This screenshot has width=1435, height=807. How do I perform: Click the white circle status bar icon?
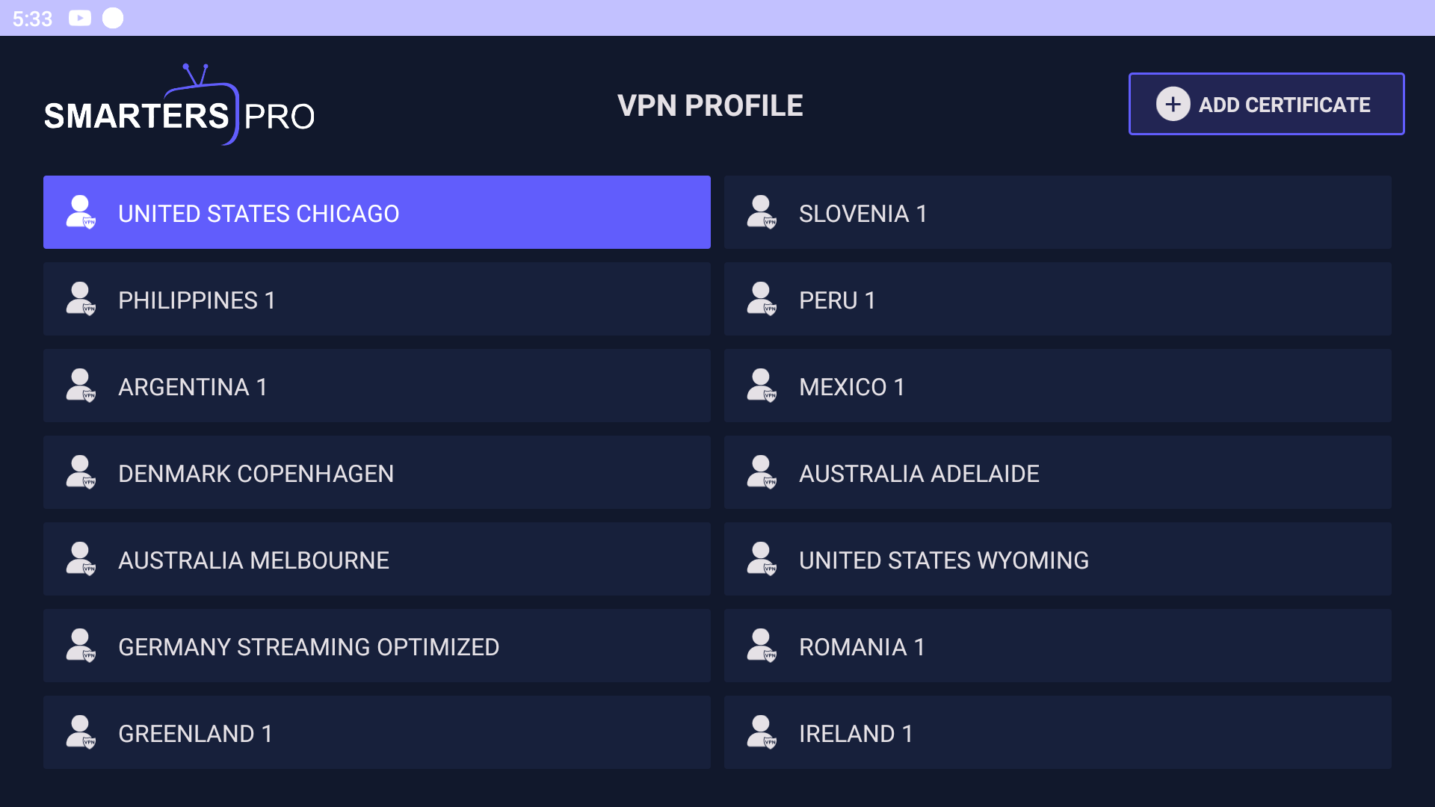click(x=113, y=18)
